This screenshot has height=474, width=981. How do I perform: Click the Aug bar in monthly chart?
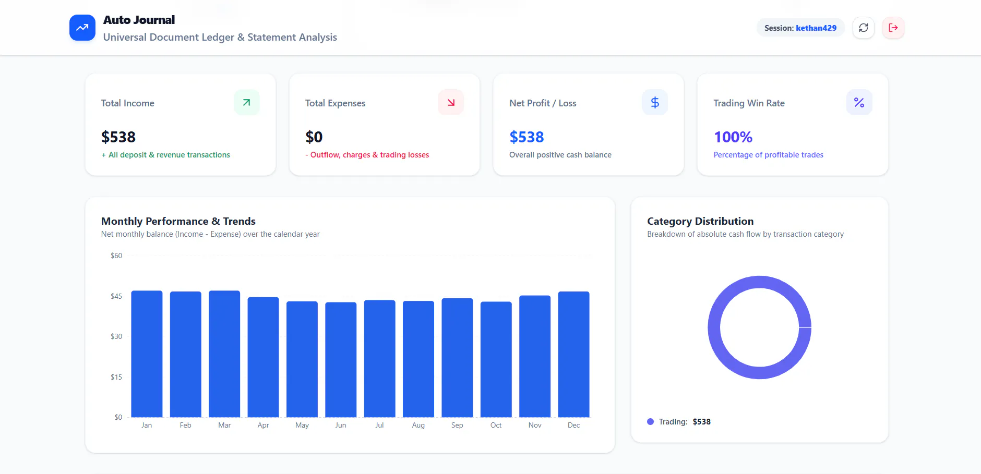418,359
